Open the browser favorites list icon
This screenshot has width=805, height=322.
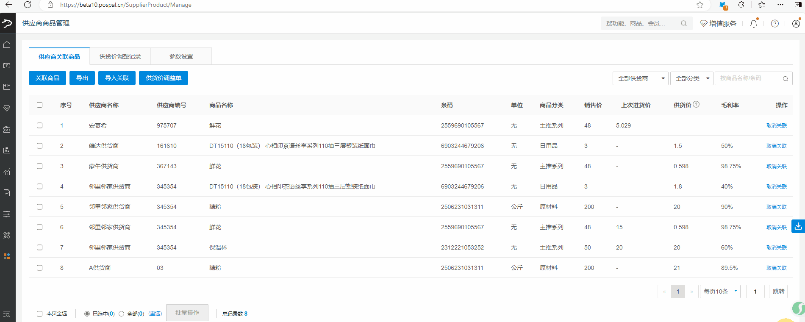coord(762,5)
